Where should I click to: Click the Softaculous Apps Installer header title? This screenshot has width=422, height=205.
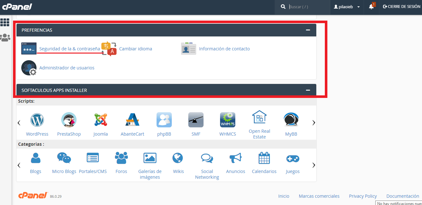54,90
